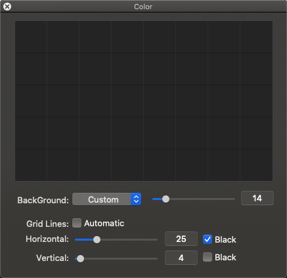Click the Black label beside Horizontal field
The height and width of the screenshot is (278, 287).
coord(225,239)
